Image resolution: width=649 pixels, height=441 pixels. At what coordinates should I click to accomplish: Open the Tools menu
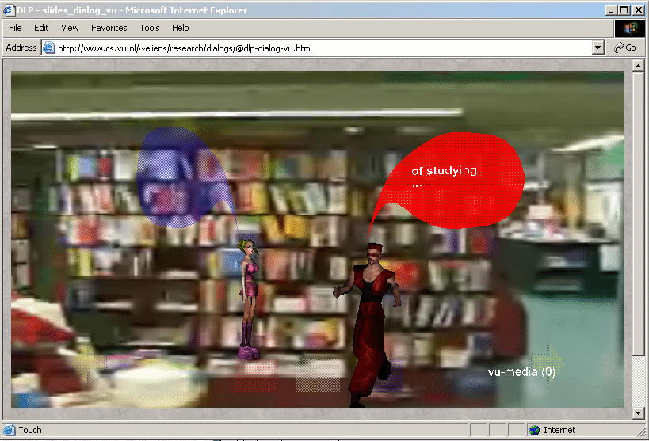[150, 28]
